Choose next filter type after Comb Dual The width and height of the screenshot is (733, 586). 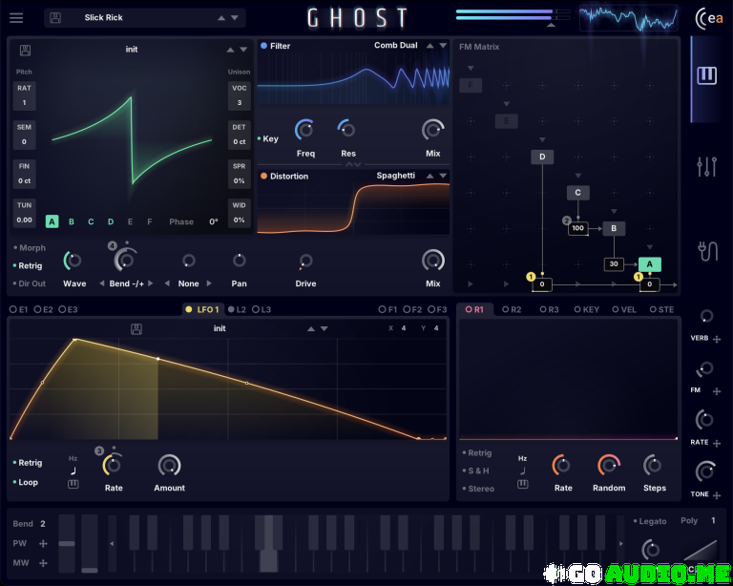click(x=443, y=45)
